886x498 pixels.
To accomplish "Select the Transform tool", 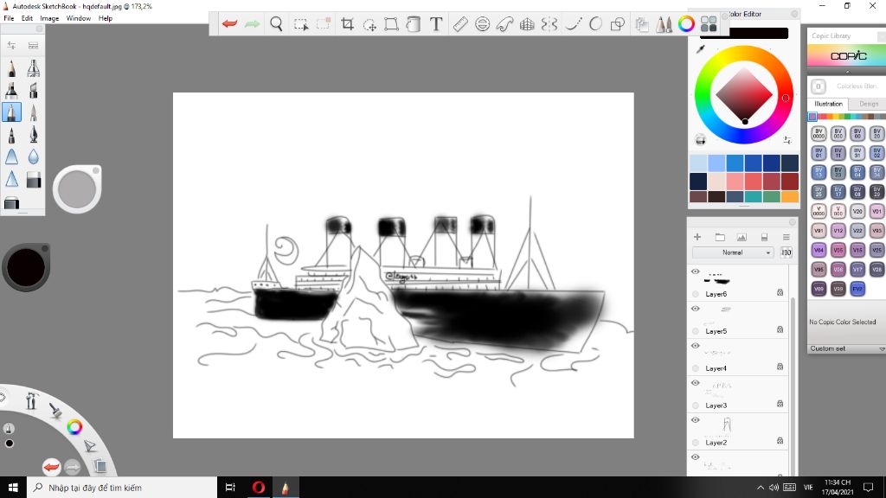I will [x=391, y=23].
